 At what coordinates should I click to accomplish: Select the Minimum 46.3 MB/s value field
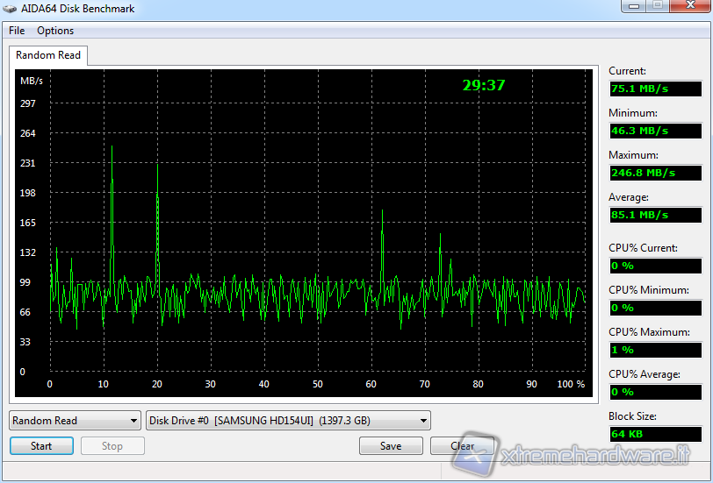(x=655, y=131)
